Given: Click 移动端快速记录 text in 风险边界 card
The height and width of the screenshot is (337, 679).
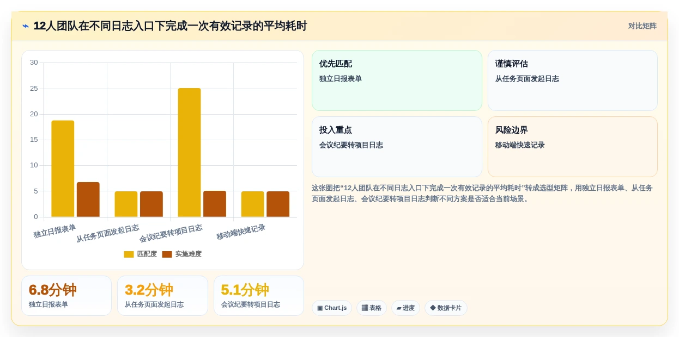Looking at the screenshot, I should (520, 145).
